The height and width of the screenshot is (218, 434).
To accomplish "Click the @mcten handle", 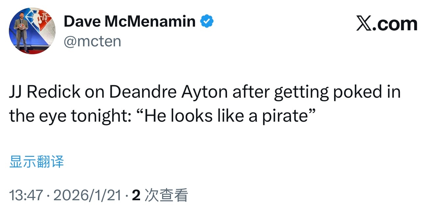I will pyautogui.click(x=92, y=42).
